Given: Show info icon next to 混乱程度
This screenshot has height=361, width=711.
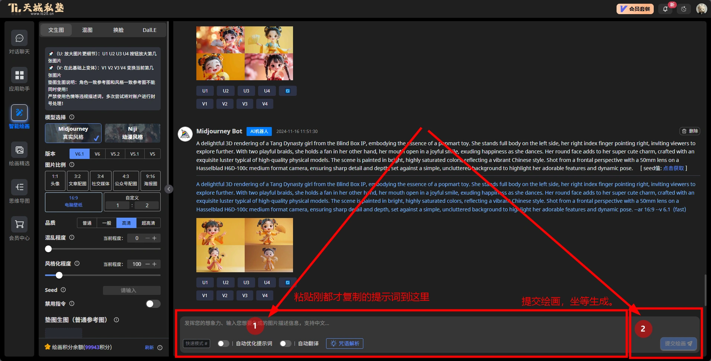Looking at the screenshot, I should click(72, 237).
